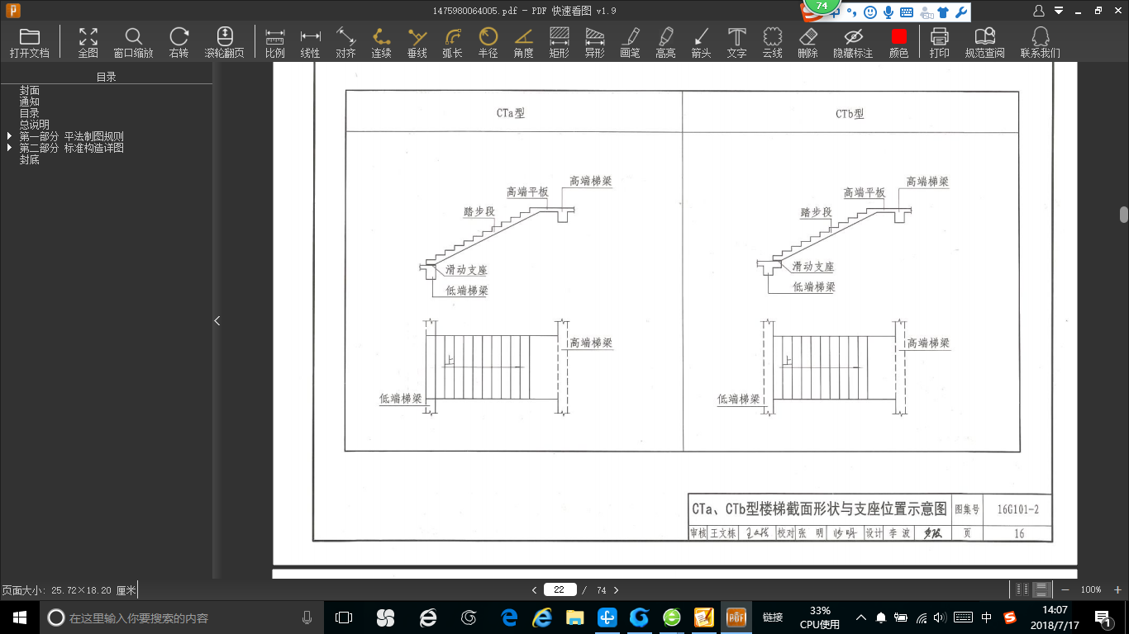Expand 第二部分 标准构造详图 tree node
This screenshot has width=1129, height=634.
click(10, 148)
